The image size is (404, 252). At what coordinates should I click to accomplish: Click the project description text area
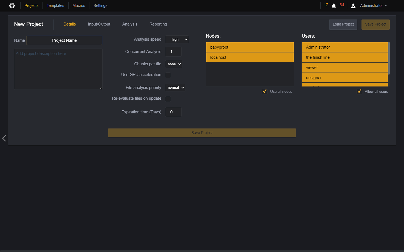(x=58, y=69)
